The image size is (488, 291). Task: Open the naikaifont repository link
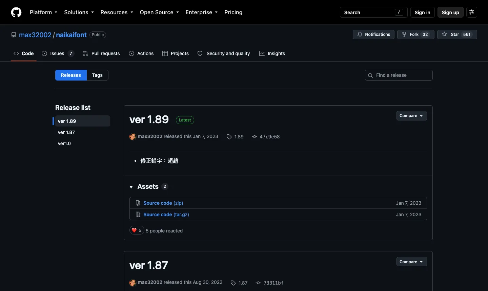click(x=71, y=35)
